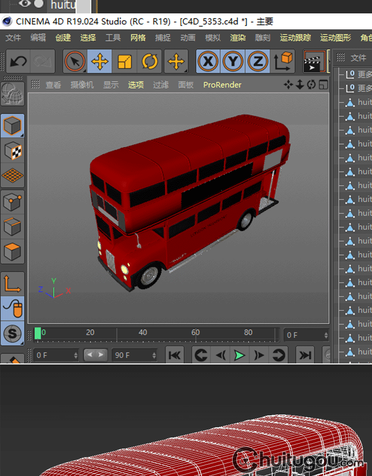
Task: Toggle the eye visibility icon at top
Action: pos(25,4)
